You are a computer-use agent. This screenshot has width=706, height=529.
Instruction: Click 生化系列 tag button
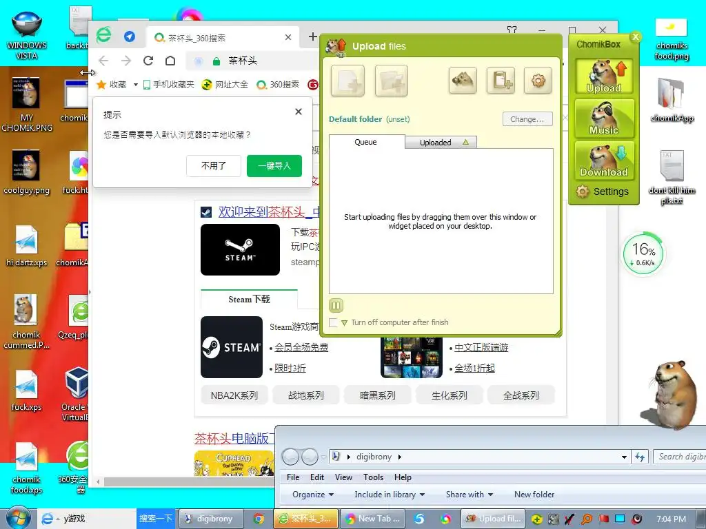[449, 395]
